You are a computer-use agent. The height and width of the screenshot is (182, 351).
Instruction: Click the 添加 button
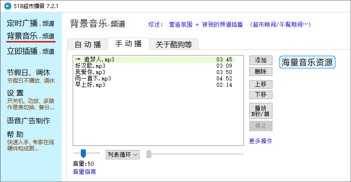(x=261, y=60)
